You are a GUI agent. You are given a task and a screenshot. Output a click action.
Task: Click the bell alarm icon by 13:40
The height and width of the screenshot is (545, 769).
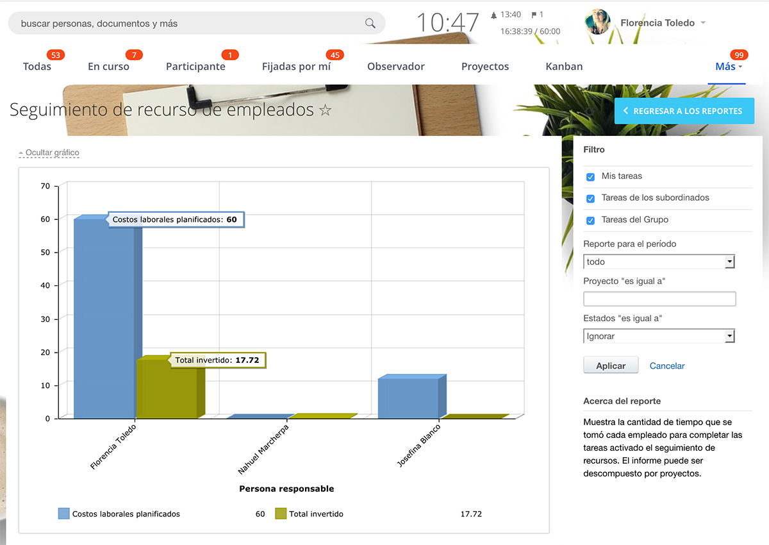pos(493,15)
